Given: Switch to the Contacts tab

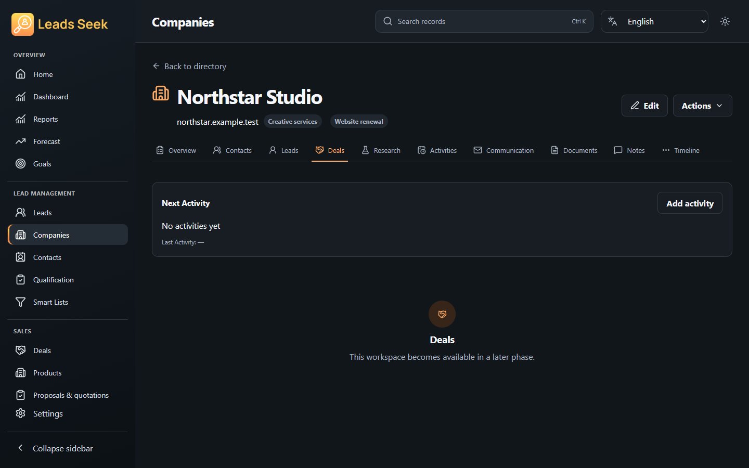Looking at the screenshot, I should (x=233, y=150).
